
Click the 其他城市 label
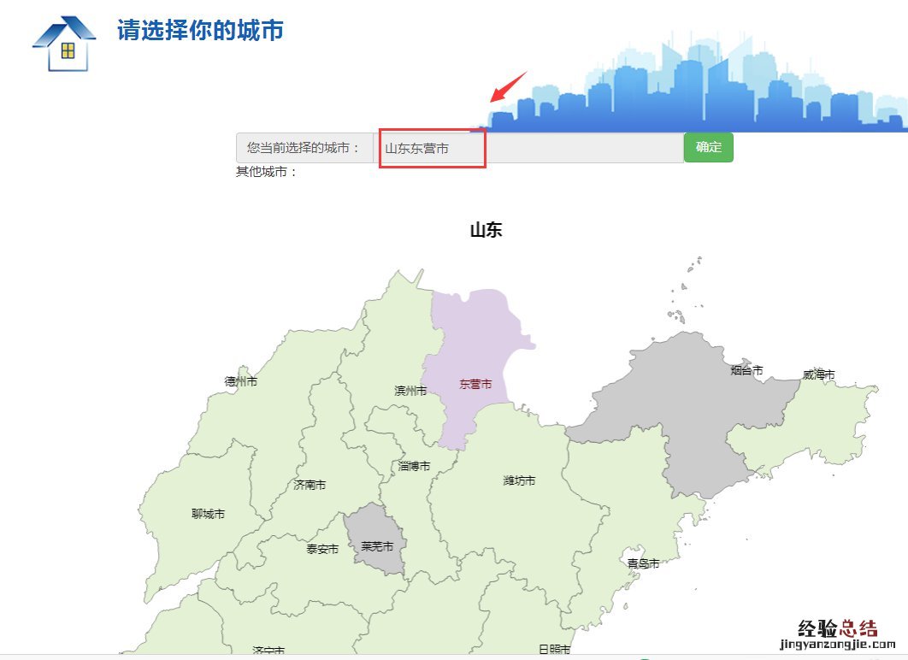tap(267, 171)
